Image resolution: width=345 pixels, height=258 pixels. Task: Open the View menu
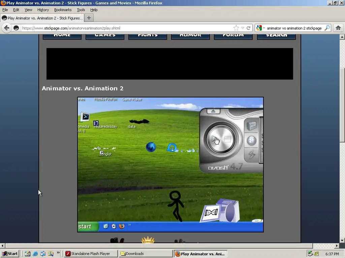28,10
